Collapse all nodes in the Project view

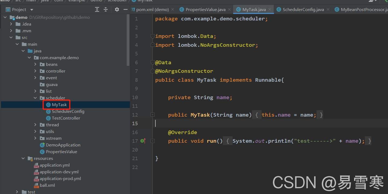pyautogui.click(x=106, y=9)
